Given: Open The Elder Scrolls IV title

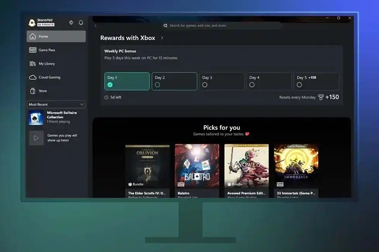Looking at the screenshot, I should pyautogui.click(x=147, y=193).
